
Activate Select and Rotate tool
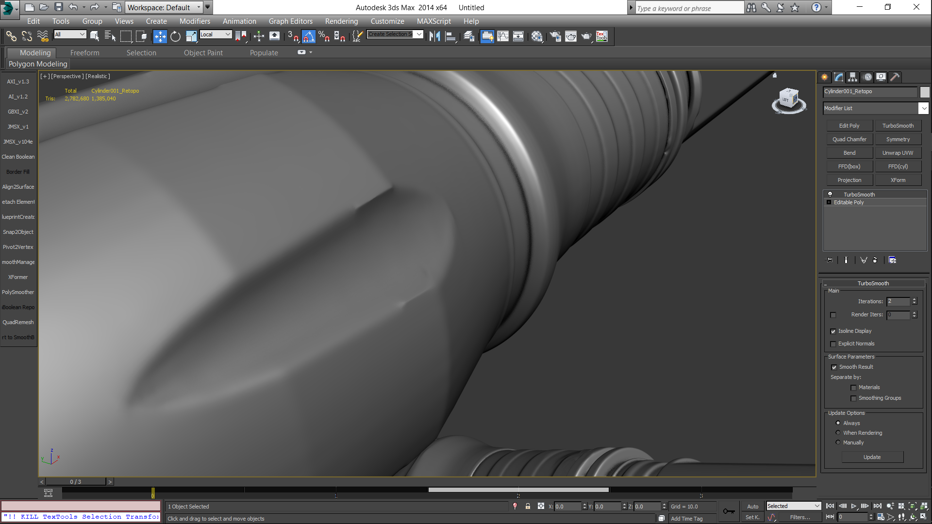tap(175, 36)
